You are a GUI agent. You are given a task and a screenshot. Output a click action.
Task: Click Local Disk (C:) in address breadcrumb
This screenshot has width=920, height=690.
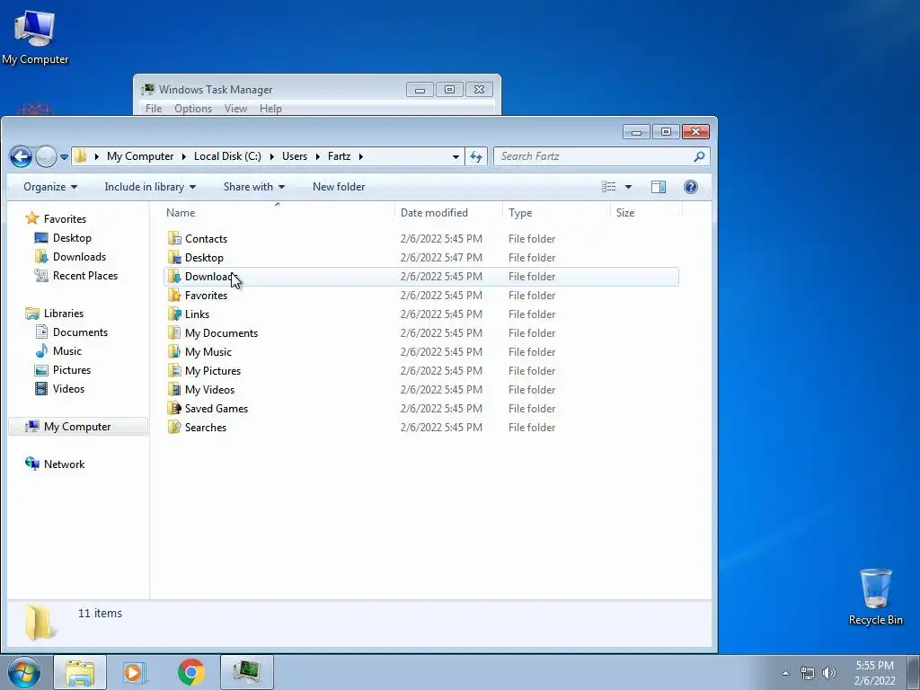227,156
